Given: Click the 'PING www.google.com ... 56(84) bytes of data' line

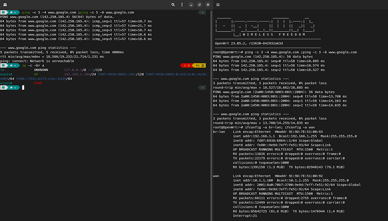Looking at the screenshot, I should (57, 17).
